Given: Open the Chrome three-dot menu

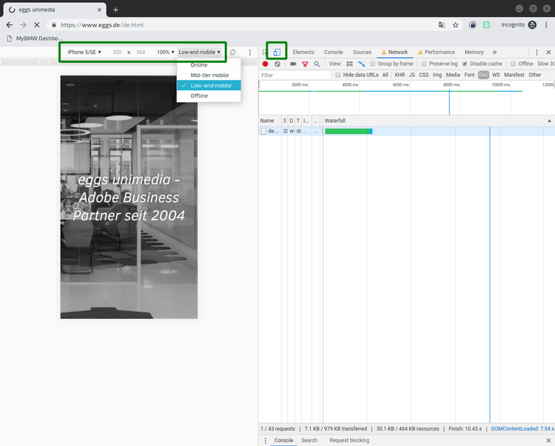Looking at the screenshot, I should (547, 24).
